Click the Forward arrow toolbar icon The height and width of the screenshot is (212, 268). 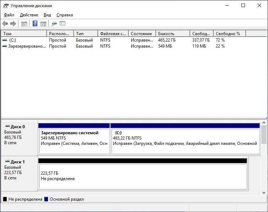(13, 24)
